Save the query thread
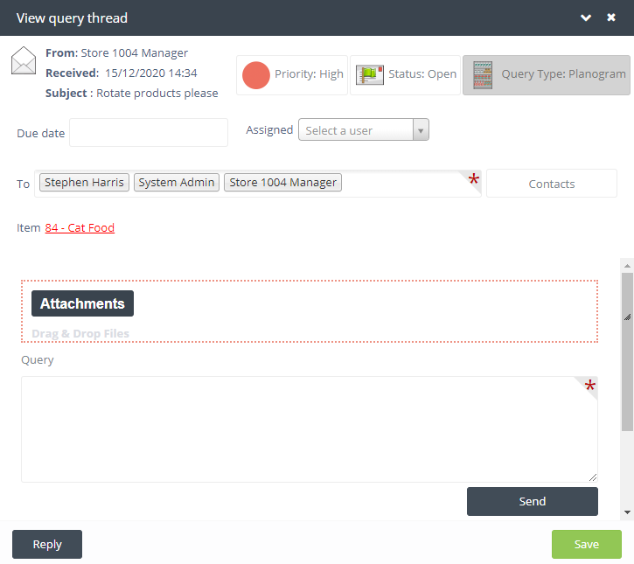This screenshot has width=634, height=564. (x=586, y=544)
